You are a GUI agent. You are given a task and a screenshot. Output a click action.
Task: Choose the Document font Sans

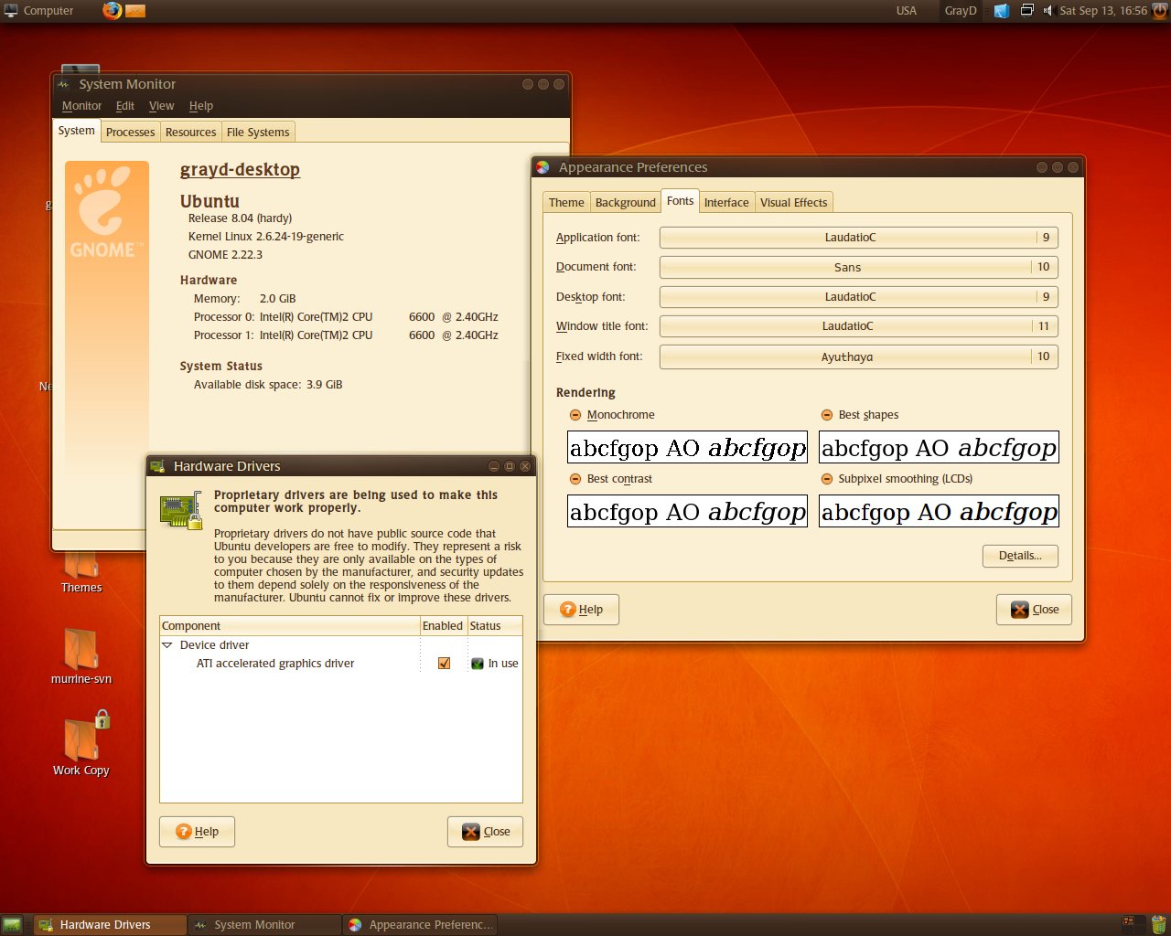click(x=858, y=267)
